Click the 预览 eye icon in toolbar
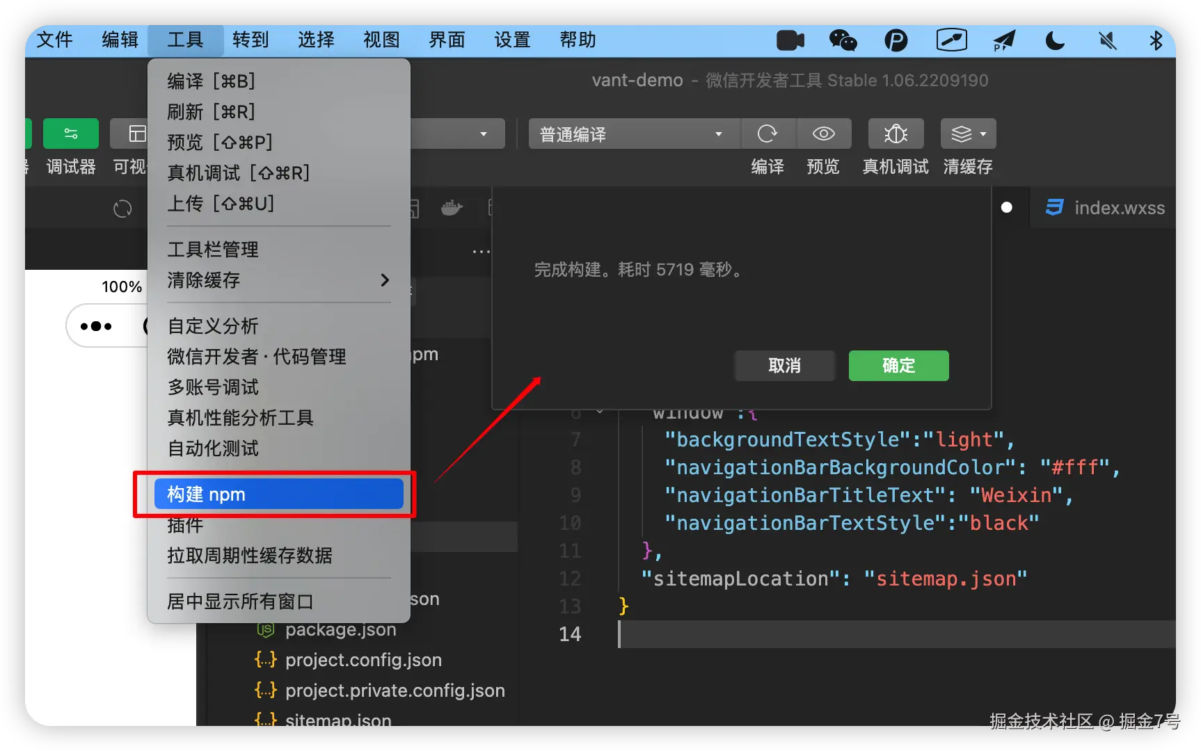The height and width of the screenshot is (751, 1201). coord(823,134)
